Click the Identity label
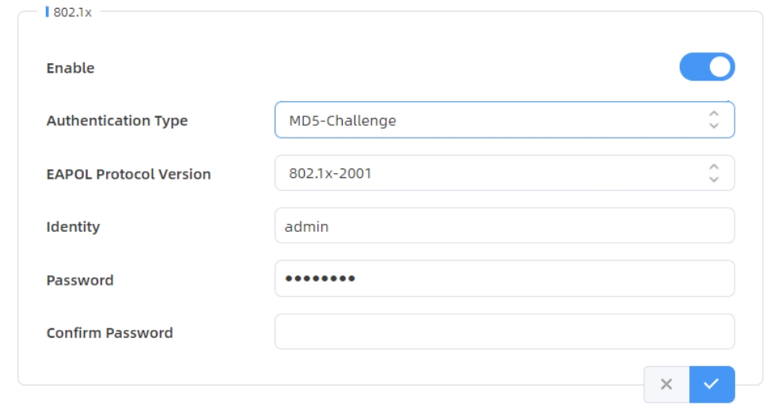The image size is (778, 405). [73, 227]
